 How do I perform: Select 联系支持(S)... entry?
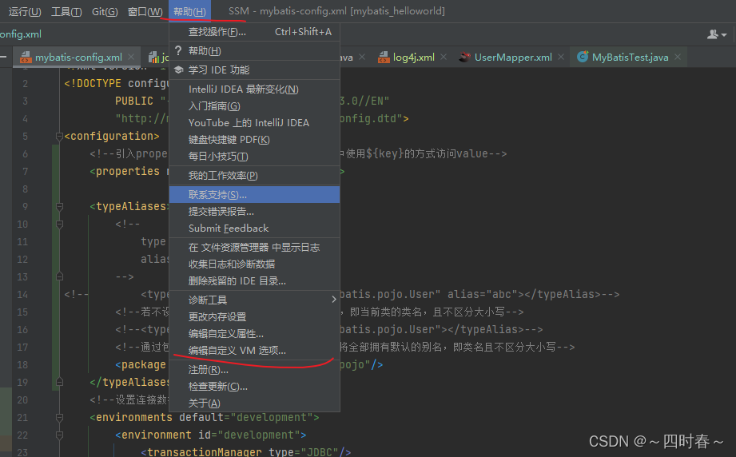click(x=254, y=195)
